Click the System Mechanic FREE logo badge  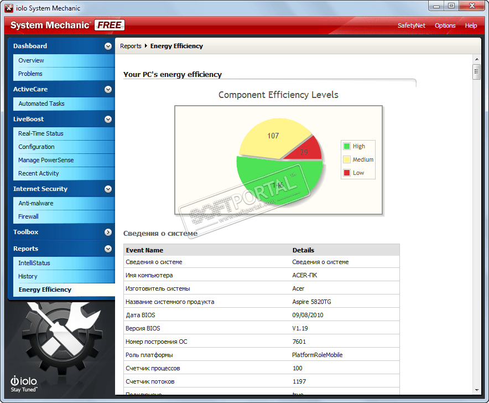[x=110, y=25]
